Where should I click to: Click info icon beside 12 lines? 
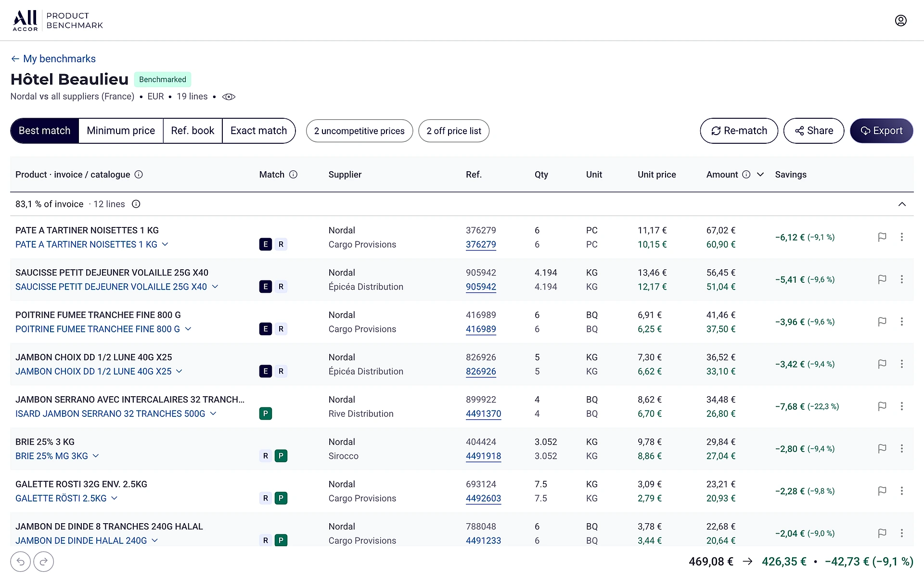(136, 204)
